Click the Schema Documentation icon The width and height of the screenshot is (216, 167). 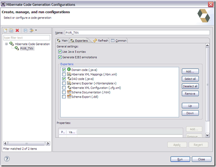69,92
